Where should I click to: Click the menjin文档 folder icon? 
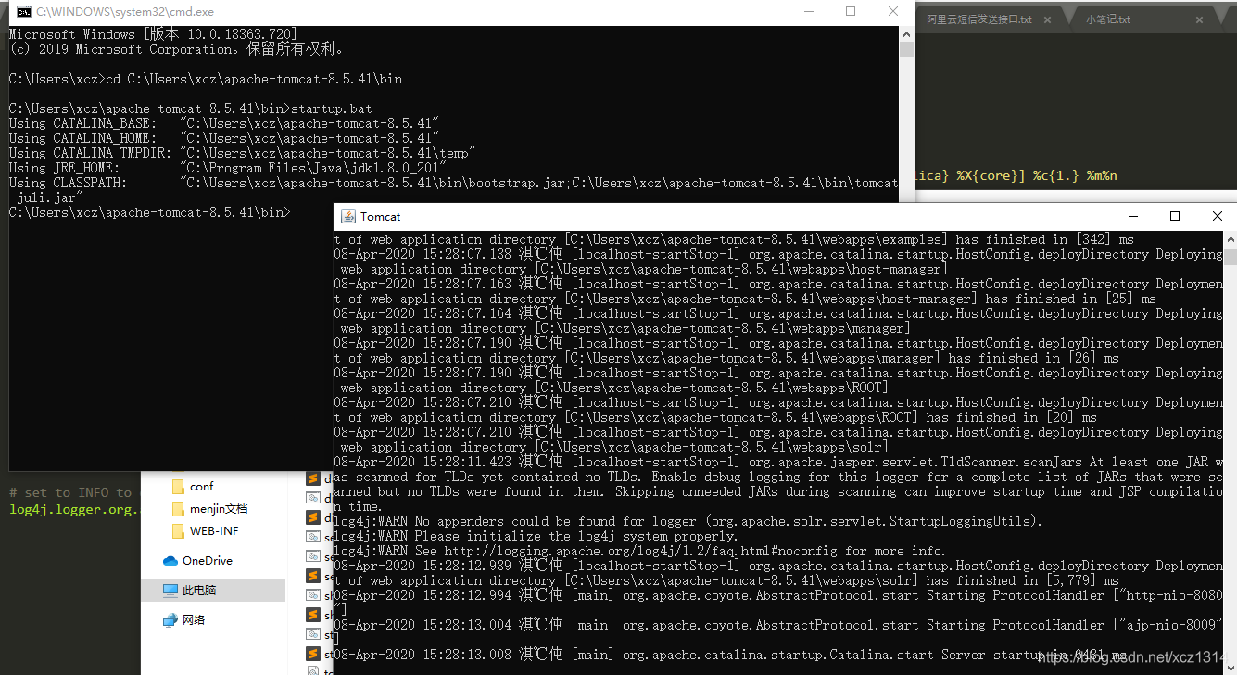click(x=178, y=508)
